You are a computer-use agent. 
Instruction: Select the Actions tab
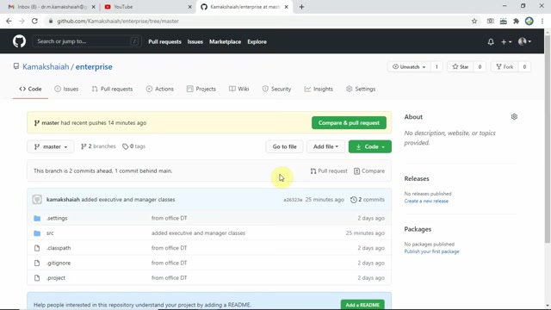[x=160, y=89]
